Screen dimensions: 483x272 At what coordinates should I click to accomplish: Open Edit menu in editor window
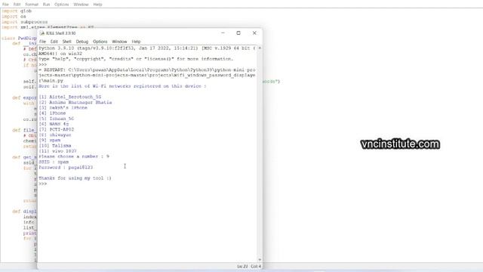tap(17, 5)
